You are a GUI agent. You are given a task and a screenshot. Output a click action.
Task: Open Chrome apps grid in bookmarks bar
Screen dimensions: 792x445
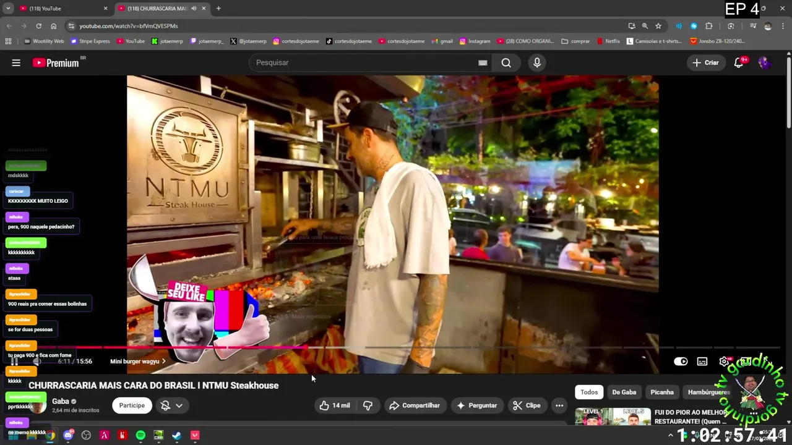(x=8, y=41)
